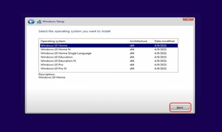The image size is (222, 132).
Task: Click 4/9/2021 date in Windows 10 Home N row
Action: pos(160,49)
